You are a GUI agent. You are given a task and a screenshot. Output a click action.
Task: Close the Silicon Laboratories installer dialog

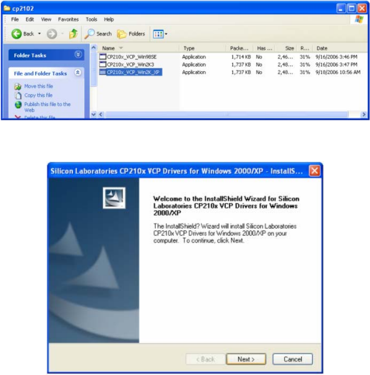(x=315, y=171)
